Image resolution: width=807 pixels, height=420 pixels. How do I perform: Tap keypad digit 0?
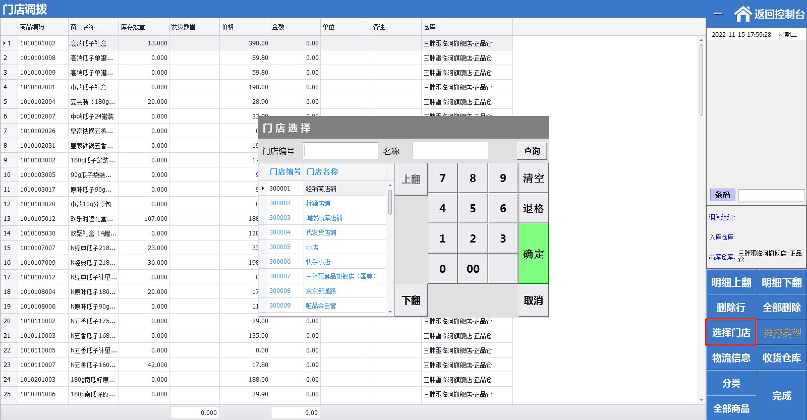(x=442, y=269)
